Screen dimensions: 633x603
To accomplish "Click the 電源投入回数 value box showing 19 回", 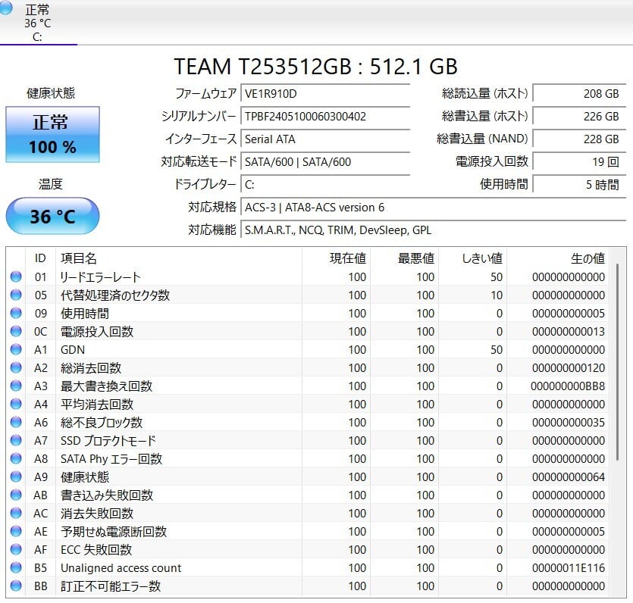I will [x=579, y=162].
